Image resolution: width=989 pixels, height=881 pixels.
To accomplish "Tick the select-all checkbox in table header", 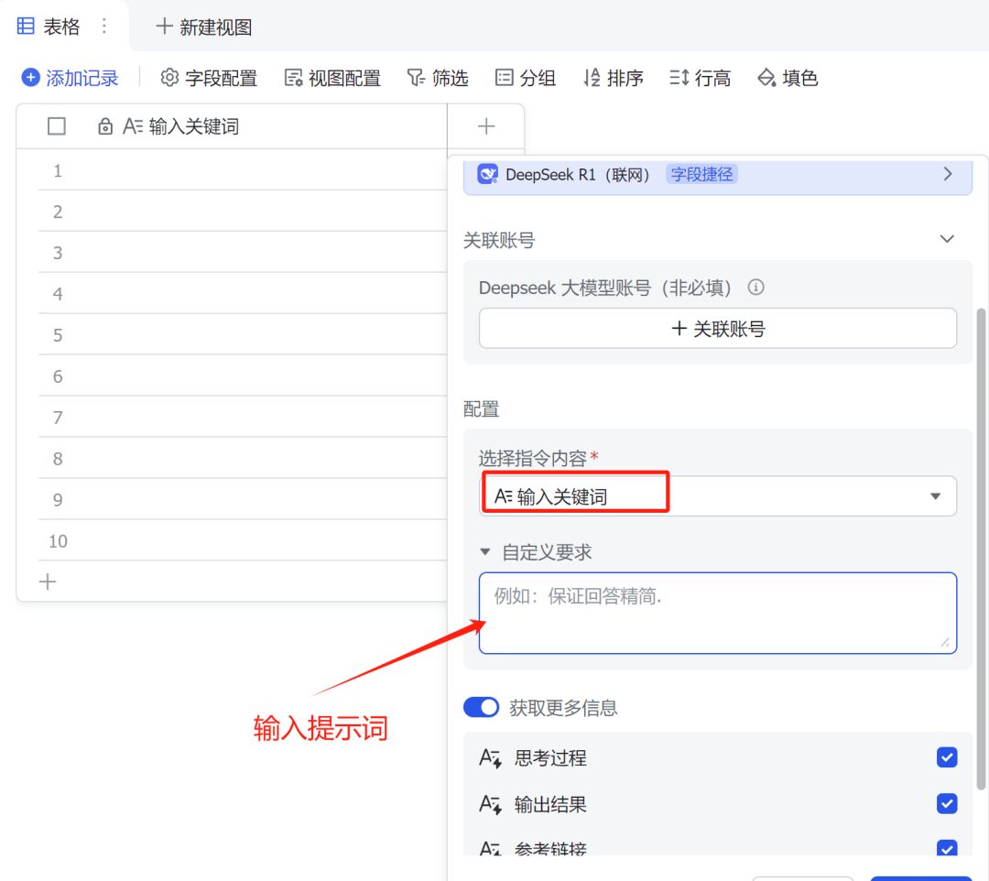I will [57, 126].
